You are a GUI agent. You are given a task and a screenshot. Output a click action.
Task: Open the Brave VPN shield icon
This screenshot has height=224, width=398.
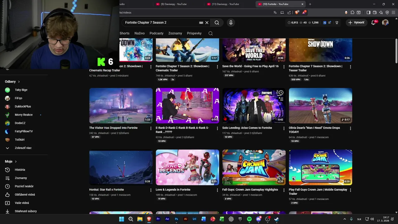tap(387, 12)
